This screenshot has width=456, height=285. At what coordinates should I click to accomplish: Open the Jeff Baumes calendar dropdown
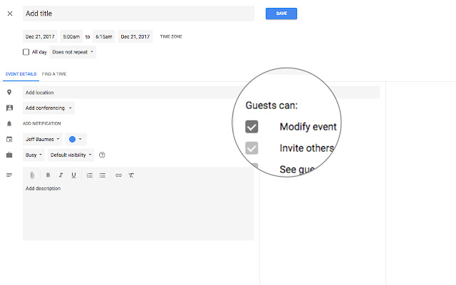[x=43, y=140]
